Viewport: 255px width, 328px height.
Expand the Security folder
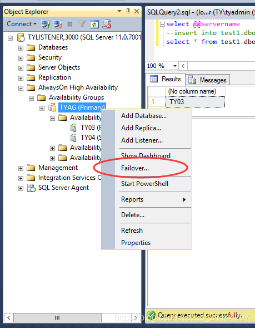[x=21, y=58]
